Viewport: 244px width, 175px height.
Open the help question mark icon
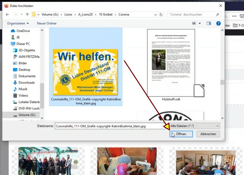tap(218, 23)
